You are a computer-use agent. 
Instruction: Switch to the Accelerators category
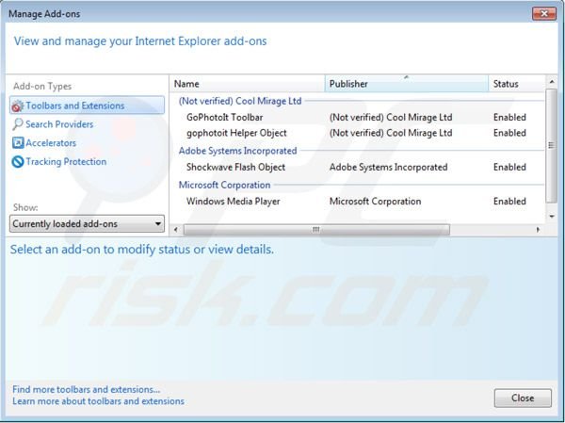pyautogui.click(x=51, y=143)
